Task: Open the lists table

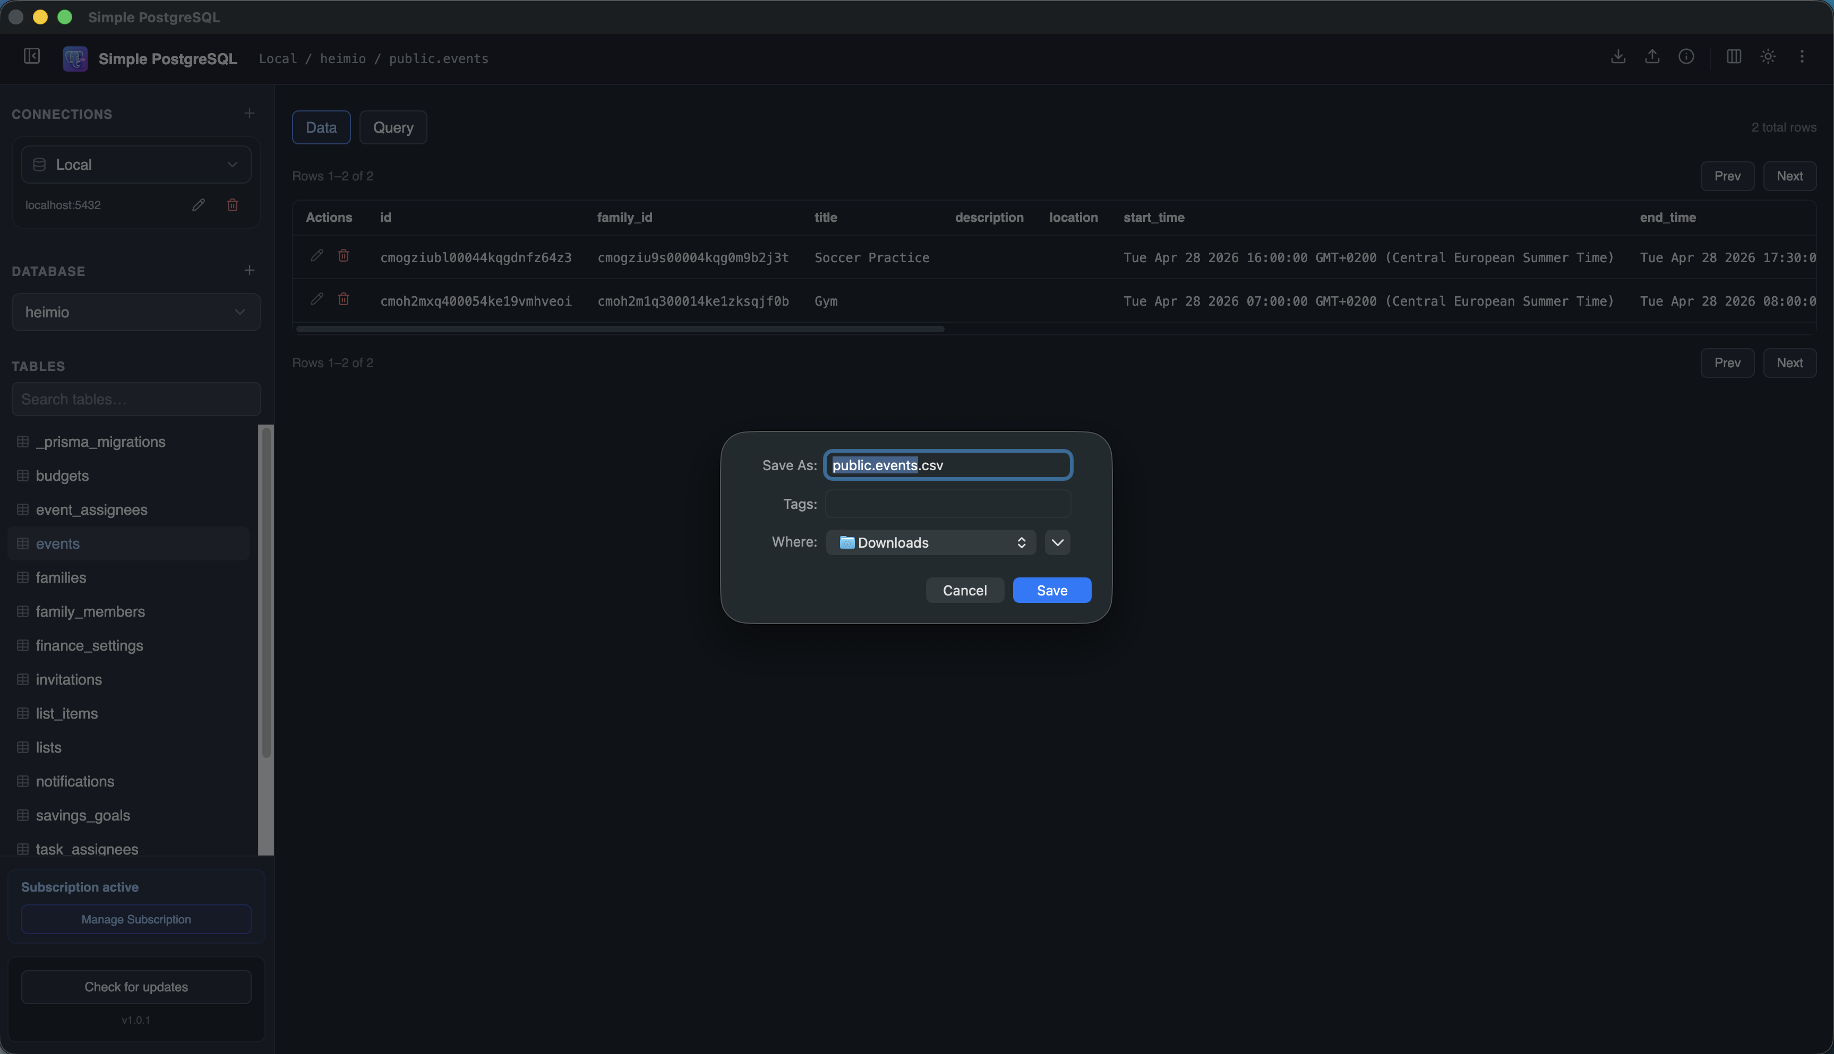Action: [x=128, y=748]
